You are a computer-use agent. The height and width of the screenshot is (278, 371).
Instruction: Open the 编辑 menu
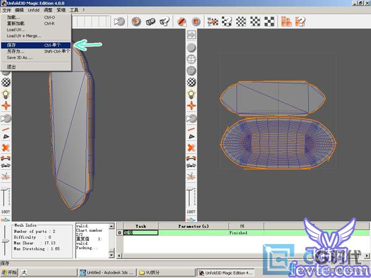point(19,10)
